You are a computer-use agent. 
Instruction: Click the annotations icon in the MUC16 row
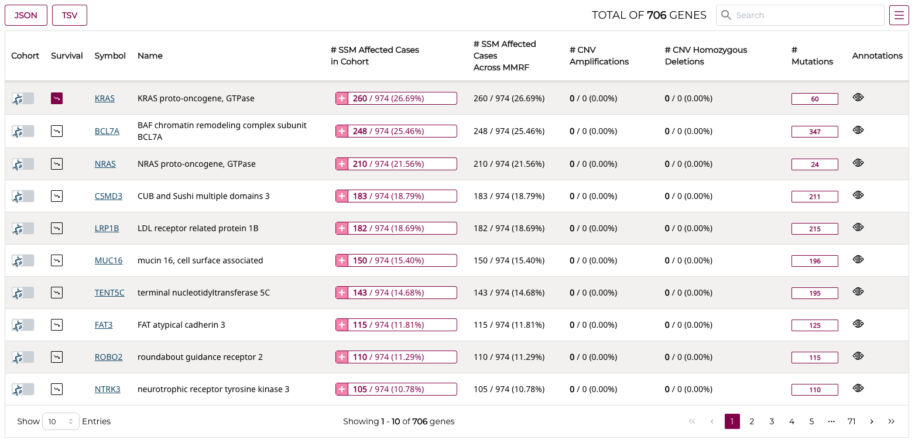(x=858, y=259)
